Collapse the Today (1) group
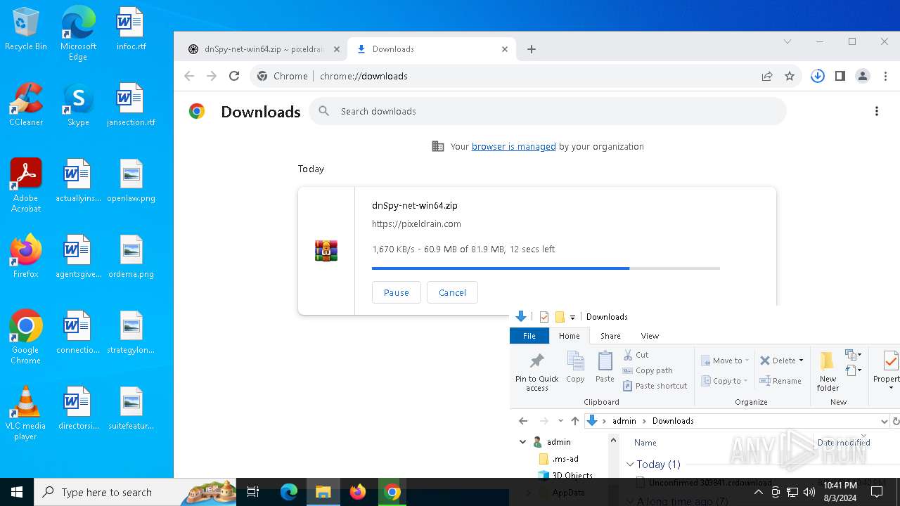This screenshot has height=506, width=900. pyautogui.click(x=630, y=465)
